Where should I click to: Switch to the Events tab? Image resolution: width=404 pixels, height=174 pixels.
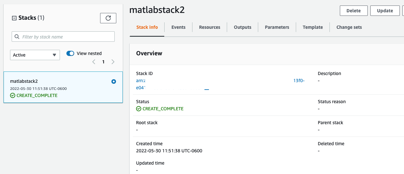[x=179, y=27]
